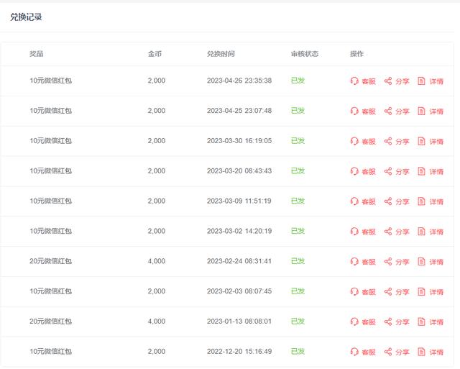The height and width of the screenshot is (369, 460).
Task: Open 详情 link for 2023-04-26 record
Action: click(436, 81)
